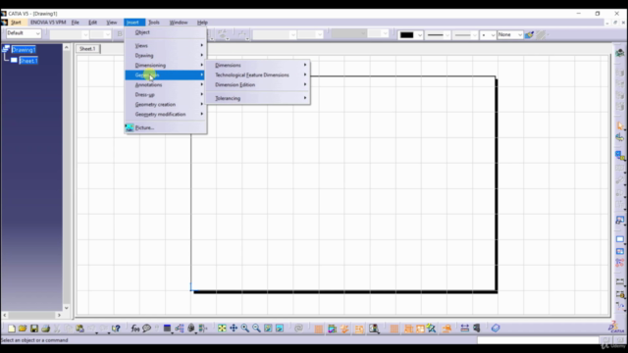The image size is (628, 353).
Task: Click the horizontal dimension arrows icon
Action: (x=464, y=328)
